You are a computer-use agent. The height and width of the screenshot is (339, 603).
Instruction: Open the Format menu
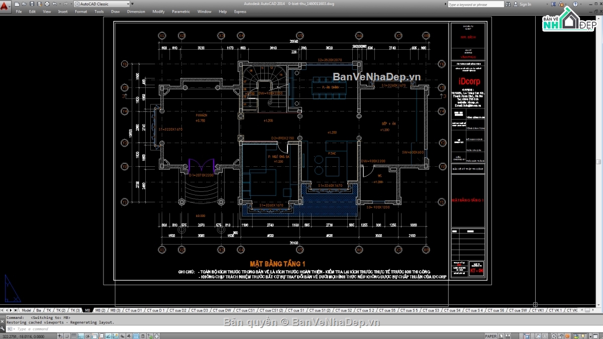pyautogui.click(x=81, y=12)
